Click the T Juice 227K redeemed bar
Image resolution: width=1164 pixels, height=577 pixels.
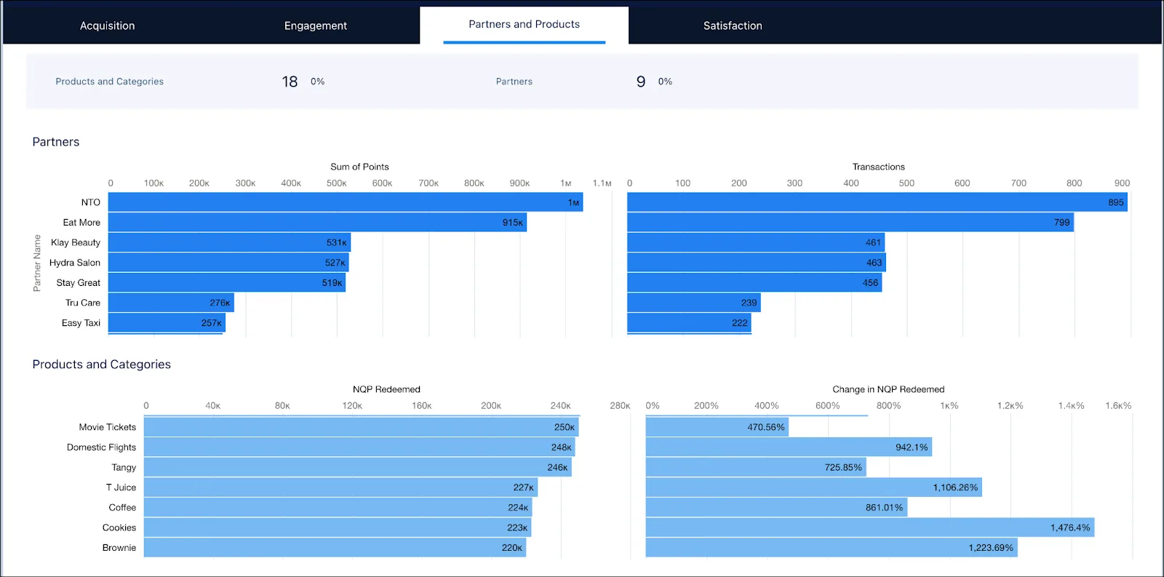[x=340, y=488]
